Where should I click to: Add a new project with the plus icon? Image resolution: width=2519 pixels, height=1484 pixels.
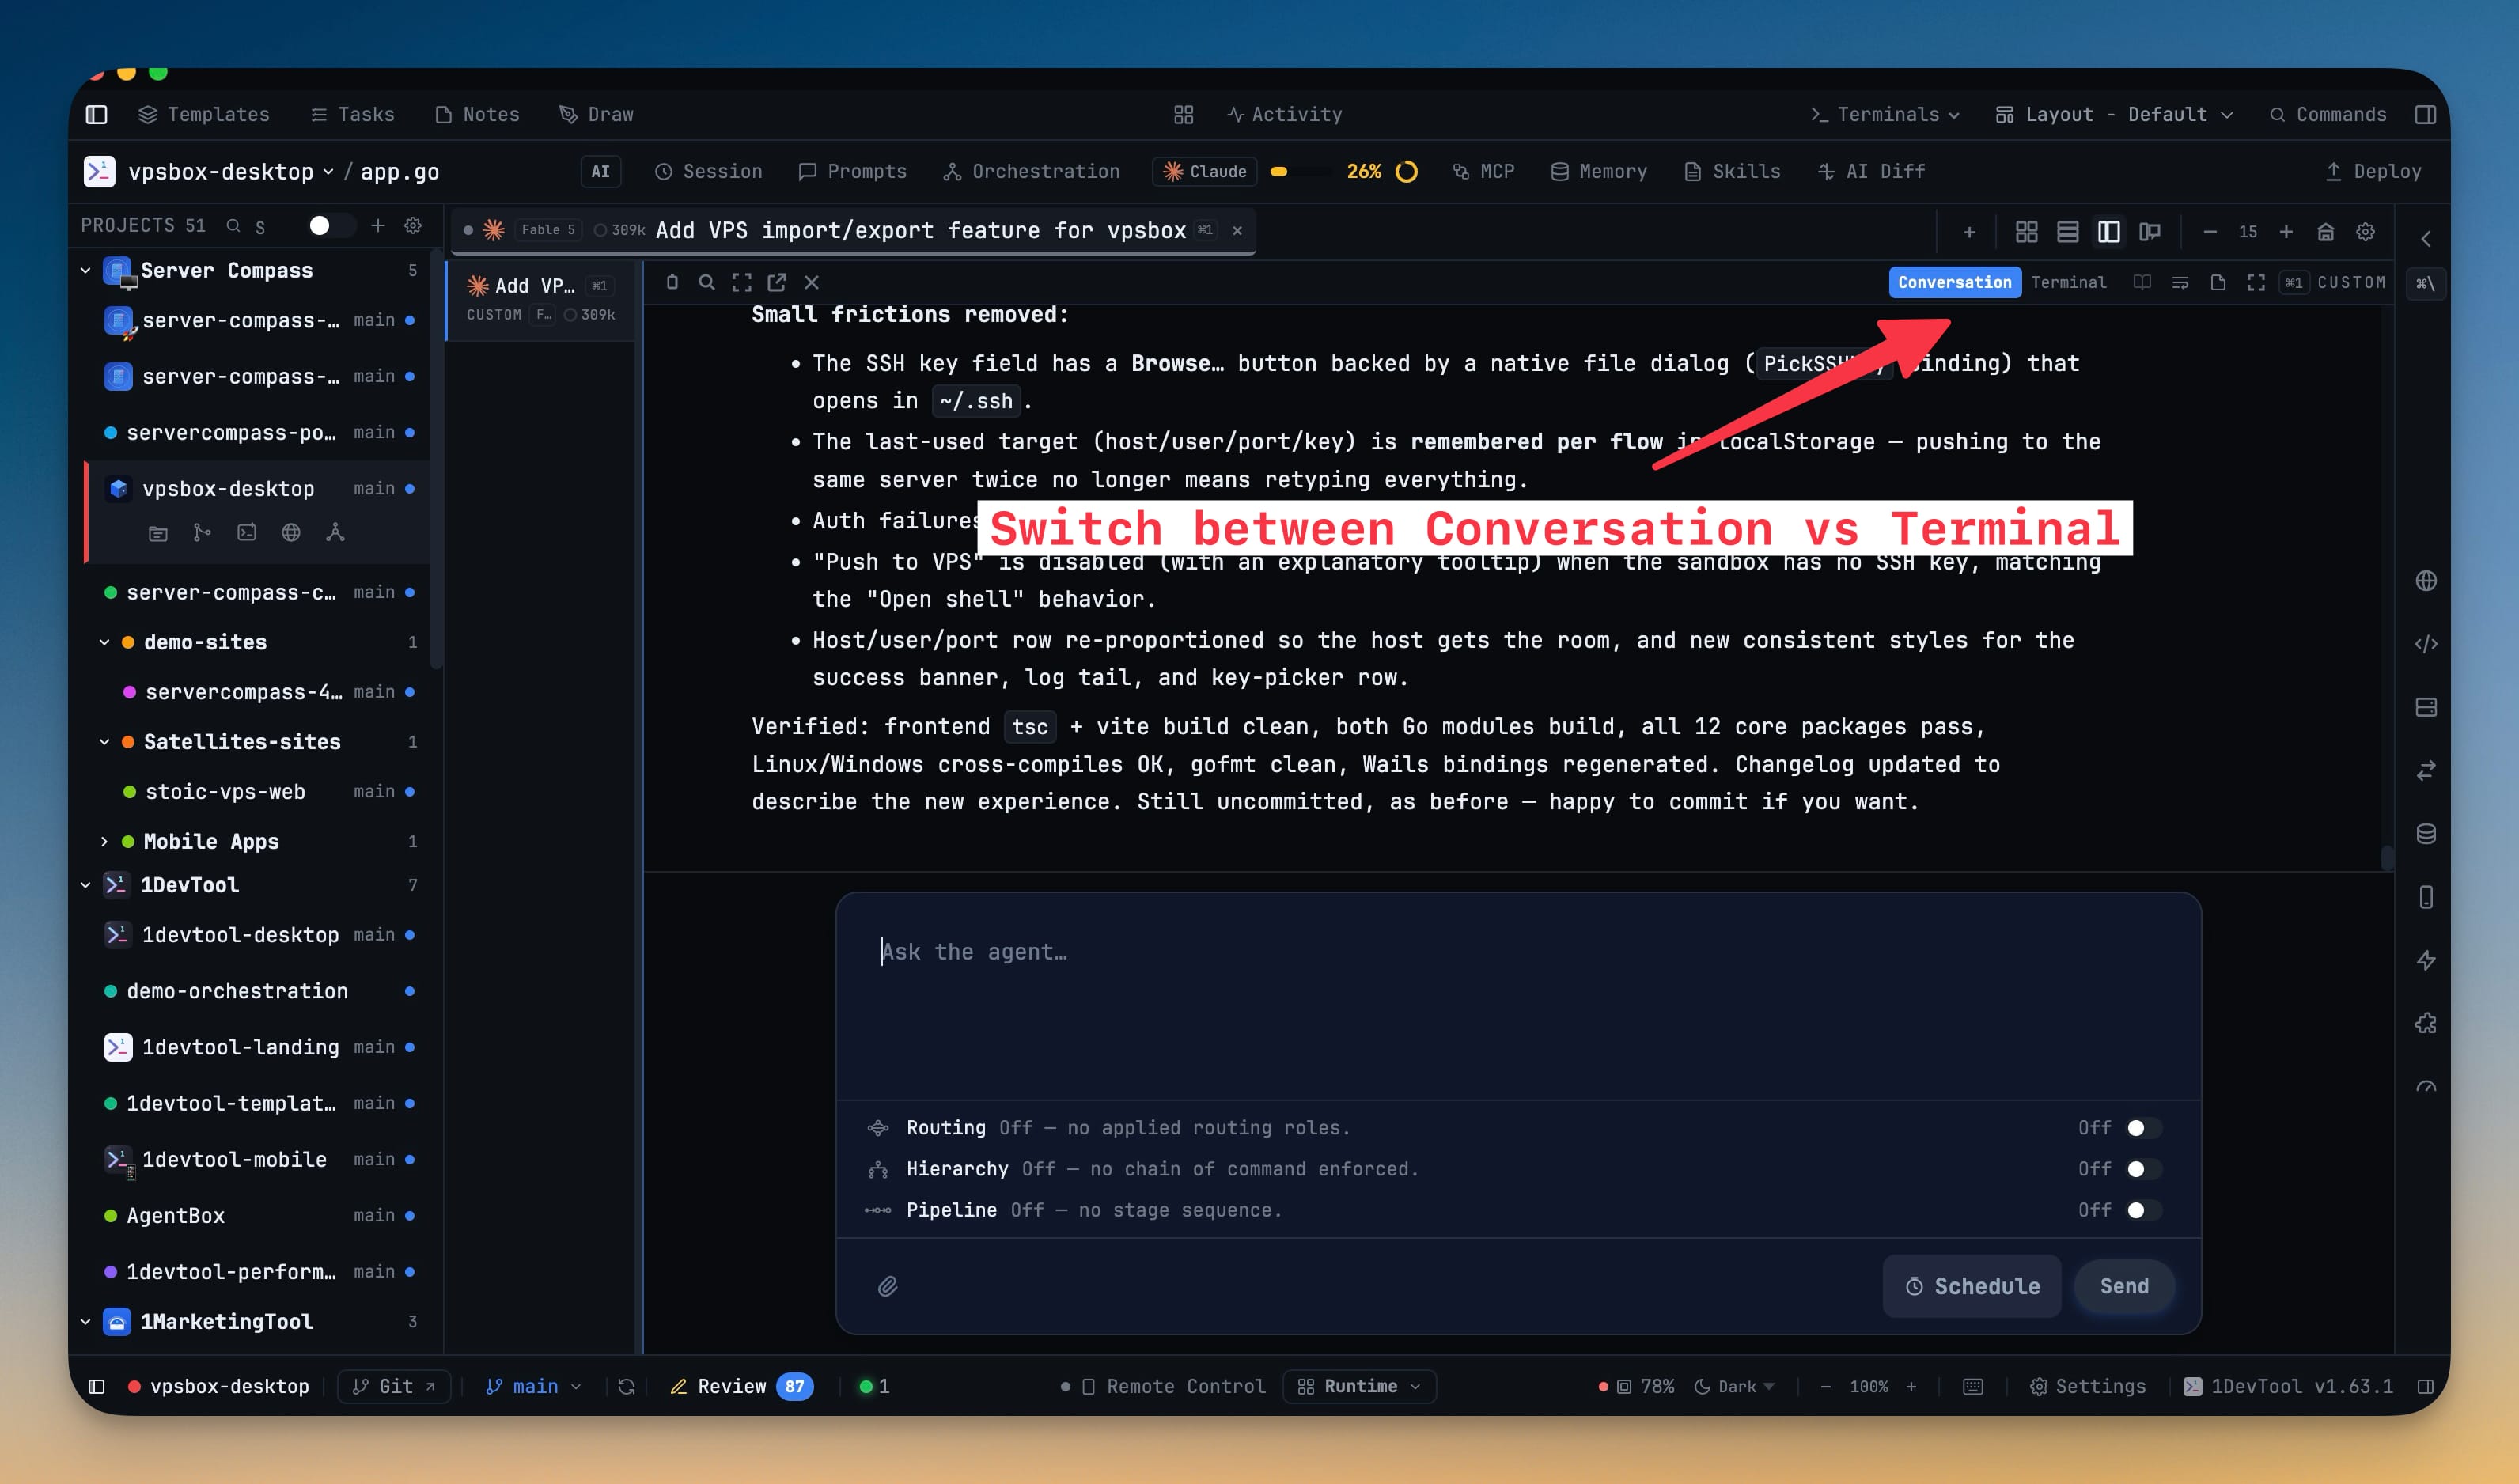[x=378, y=226]
